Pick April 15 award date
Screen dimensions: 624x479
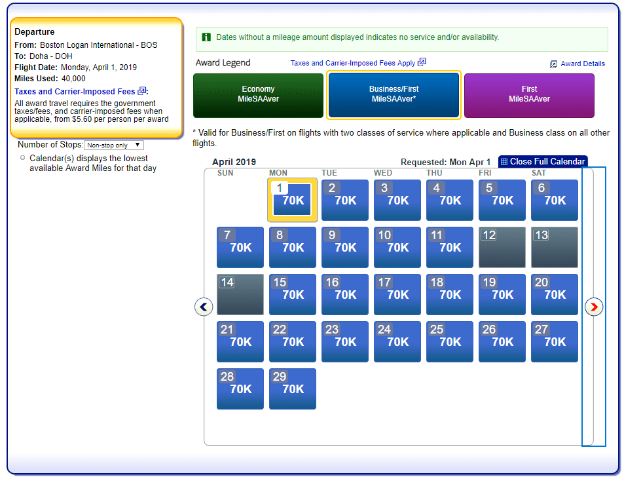pyautogui.click(x=293, y=295)
